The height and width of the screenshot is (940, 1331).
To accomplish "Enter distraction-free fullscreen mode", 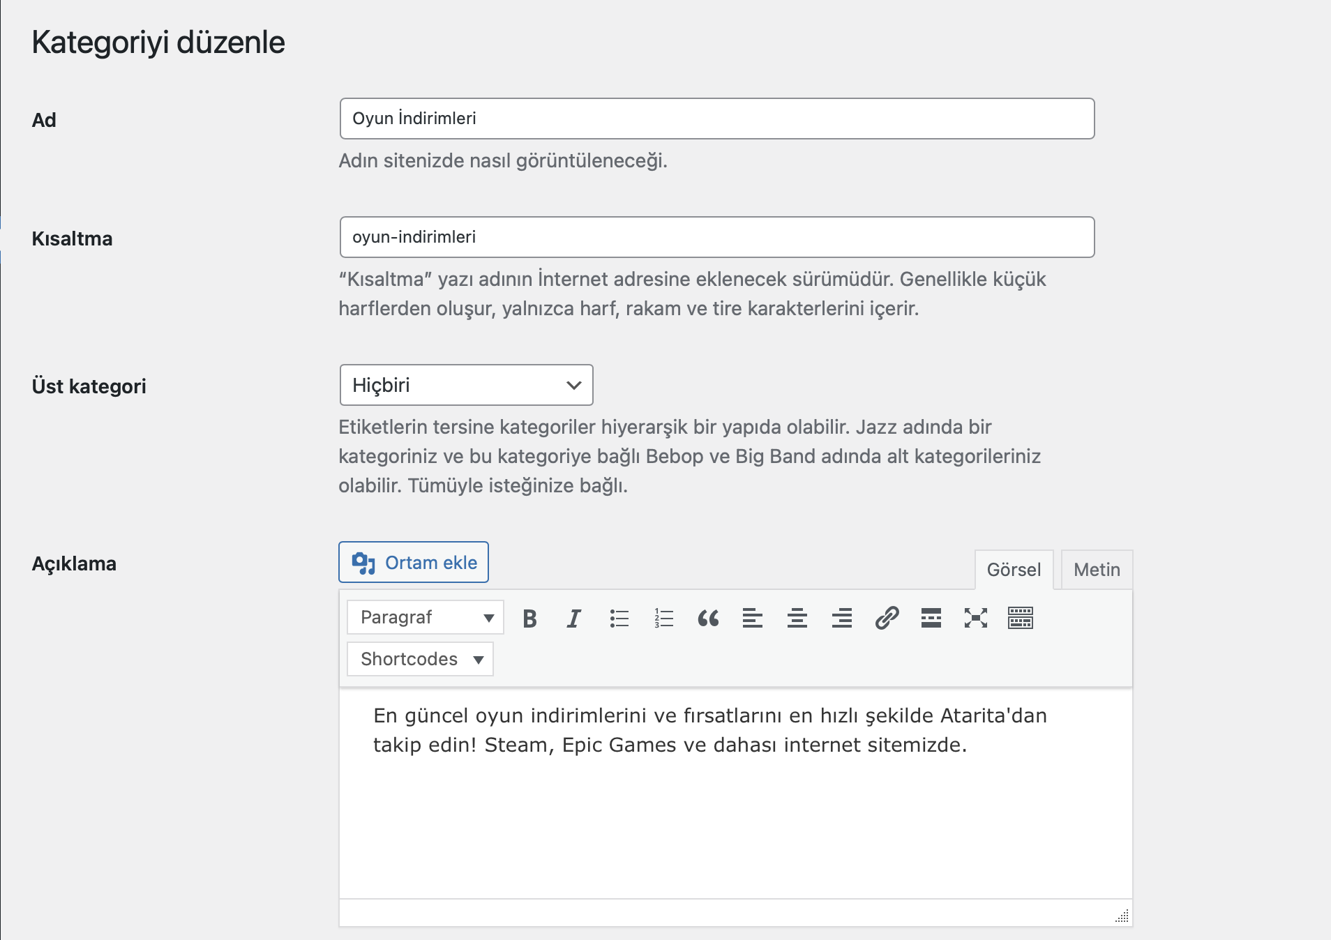I will pos(976,618).
